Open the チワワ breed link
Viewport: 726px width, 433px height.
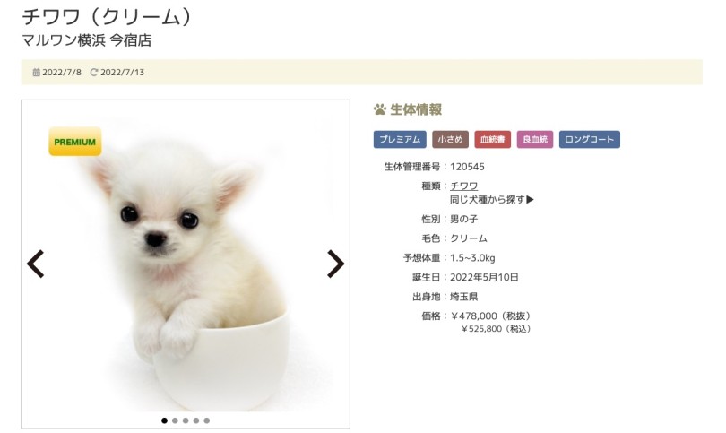(464, 186)
